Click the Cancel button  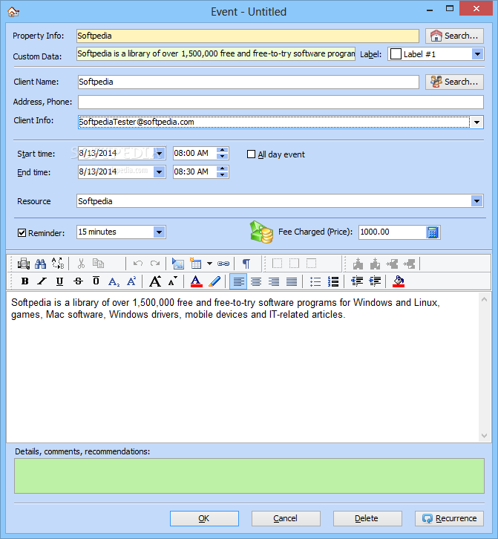point(286,518)
